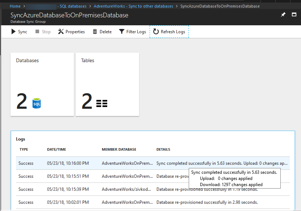Click SyncAzureDatabaseToOnPremisesDatabase breadcrumb text
This screenshot has width=301, height=211.
click(220, 6)
